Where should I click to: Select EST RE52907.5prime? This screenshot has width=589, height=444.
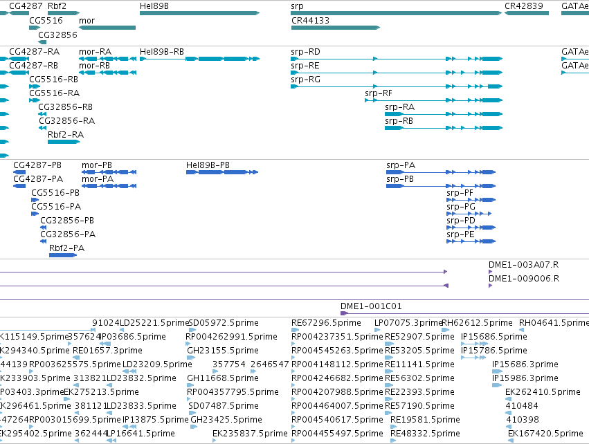(419, 337)
